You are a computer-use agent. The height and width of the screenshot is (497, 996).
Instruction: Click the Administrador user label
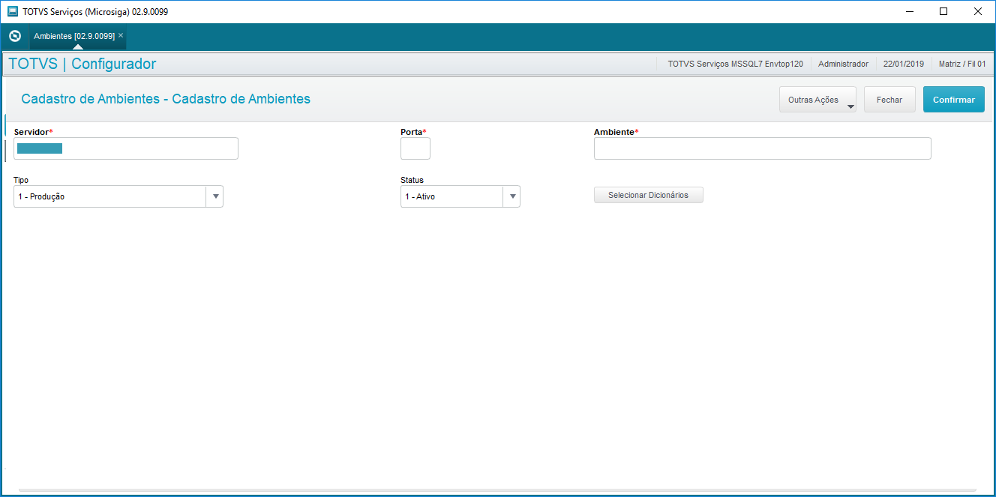[843, 64]
